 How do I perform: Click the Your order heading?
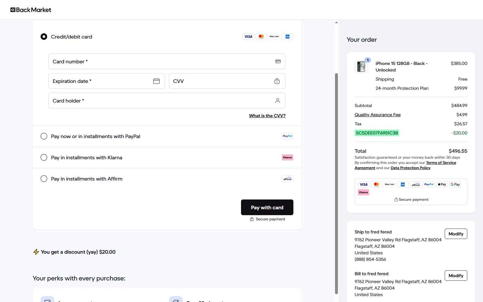click(362, 40)
